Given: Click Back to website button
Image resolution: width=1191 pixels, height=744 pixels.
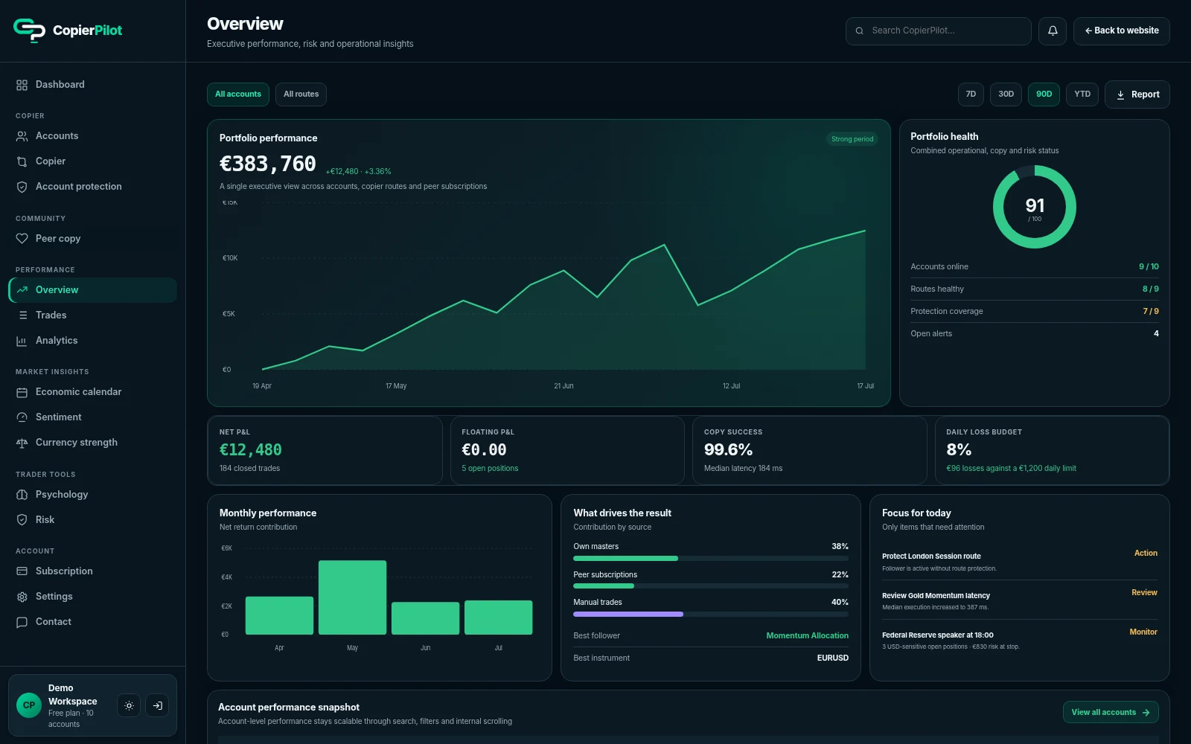Looking at the screenshot, I should click(x=1121, y=31).
